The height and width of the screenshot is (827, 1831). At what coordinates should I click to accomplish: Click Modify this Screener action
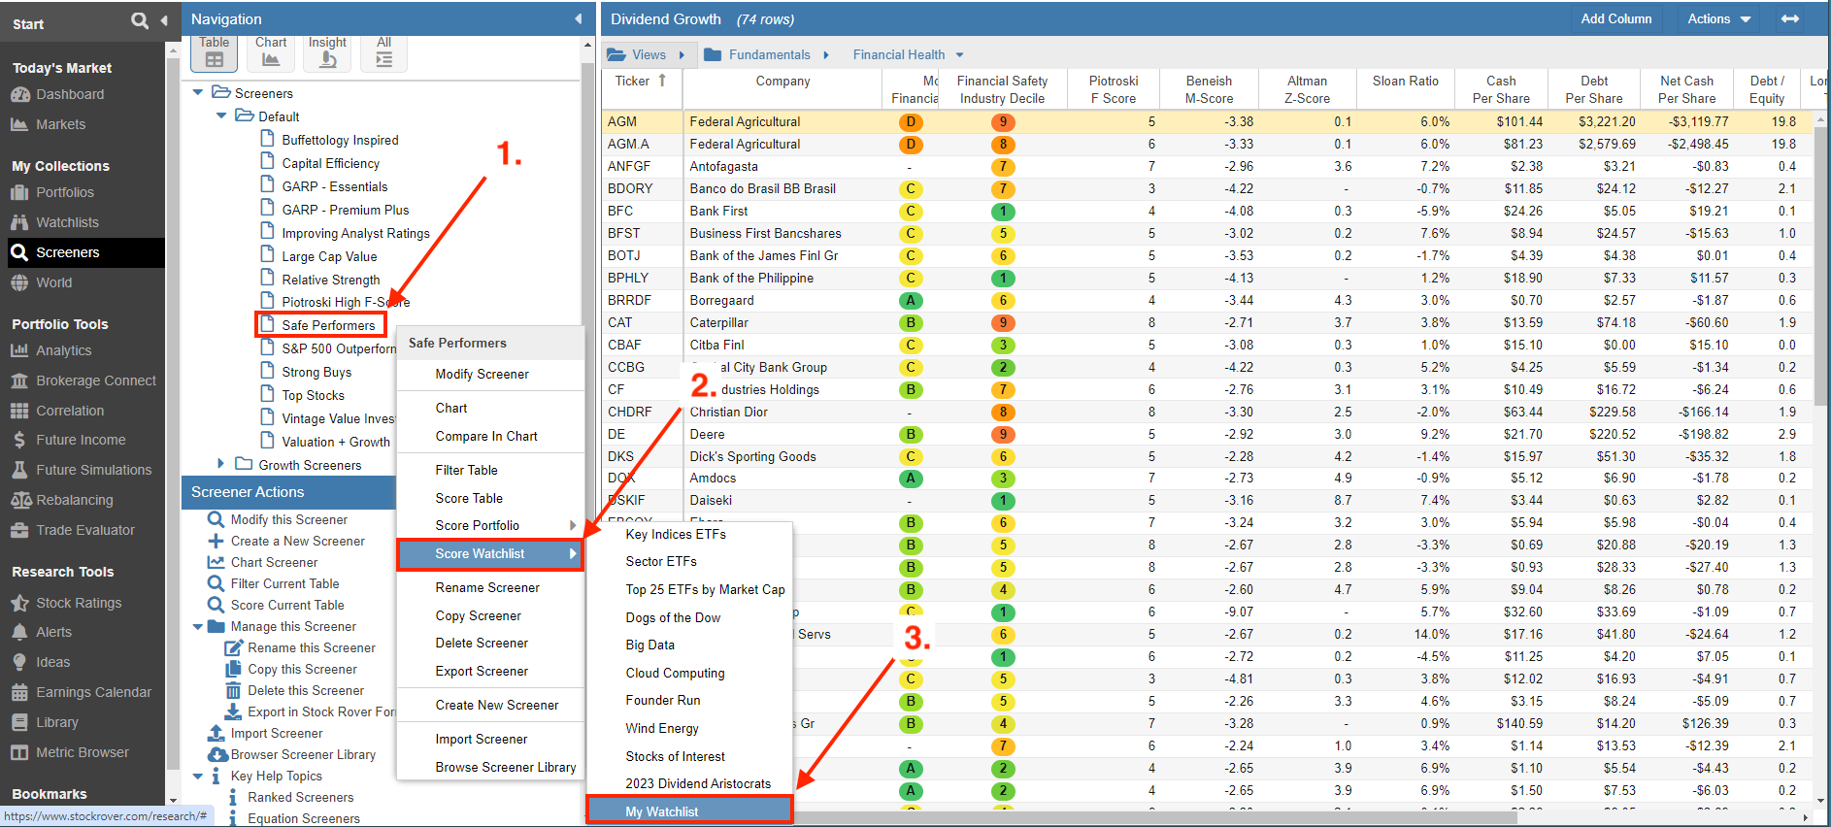[288, 519]
